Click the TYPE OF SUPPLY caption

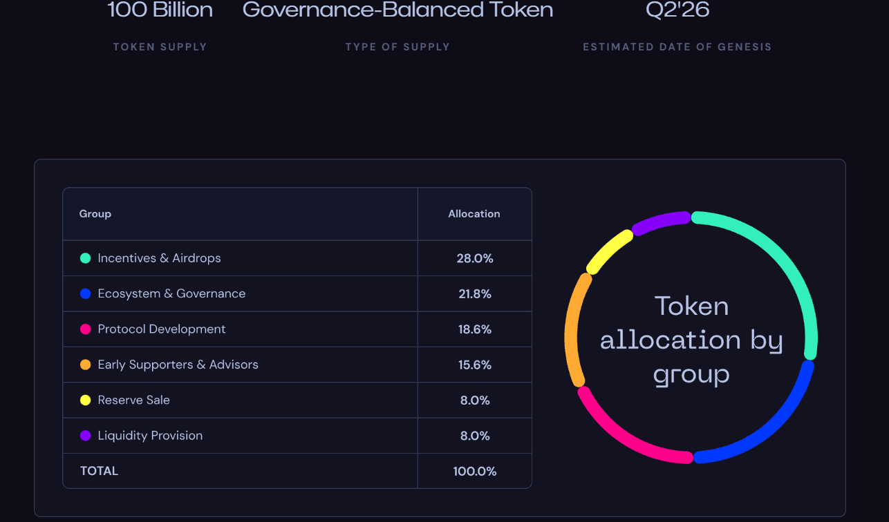pos(398,47)
